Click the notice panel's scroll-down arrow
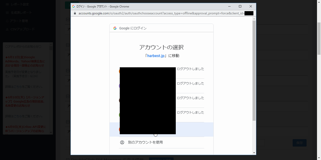This screenshot has height=160, width=321. (51, 132)
